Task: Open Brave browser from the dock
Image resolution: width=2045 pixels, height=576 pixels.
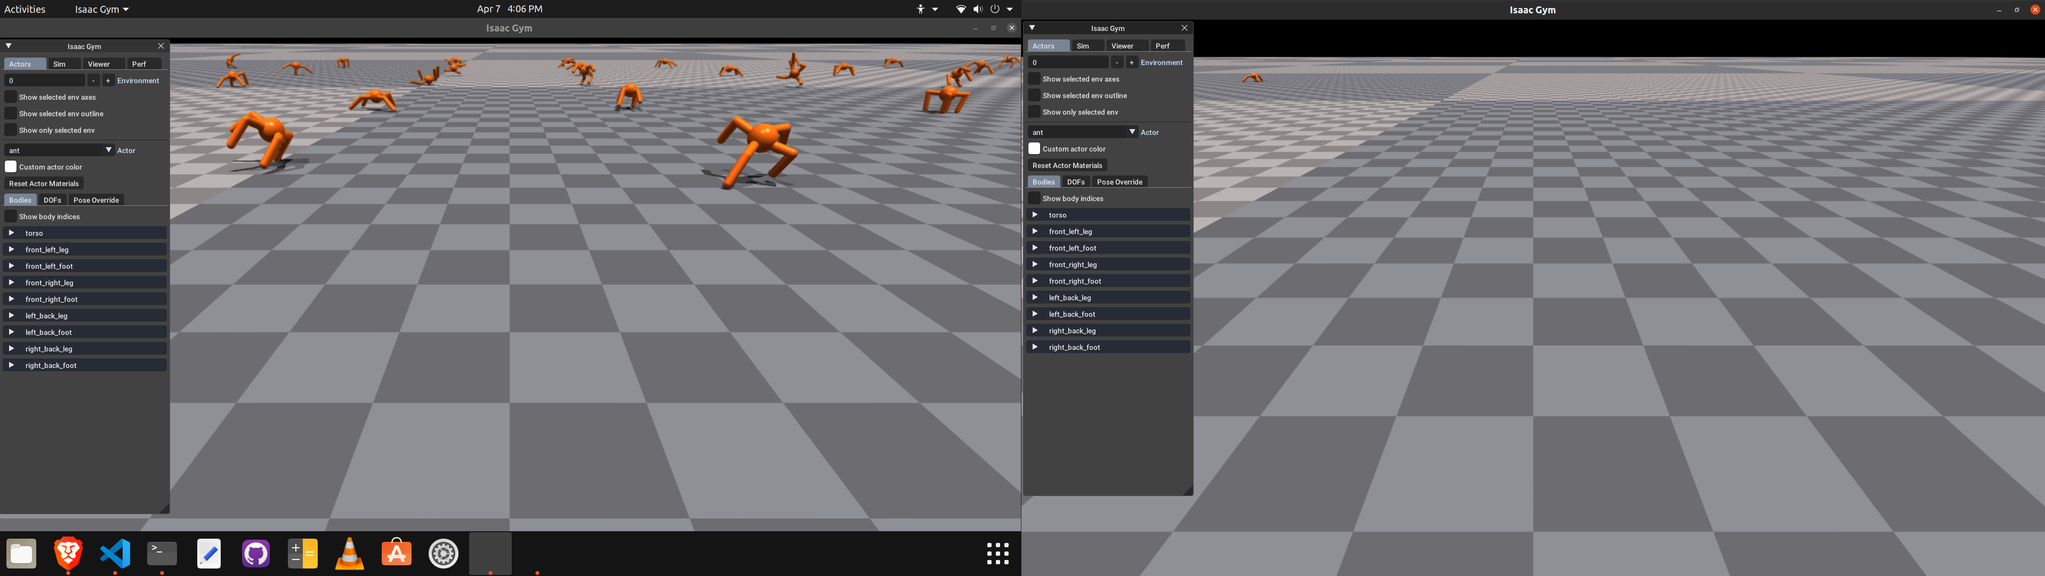Action: point(68,553)
